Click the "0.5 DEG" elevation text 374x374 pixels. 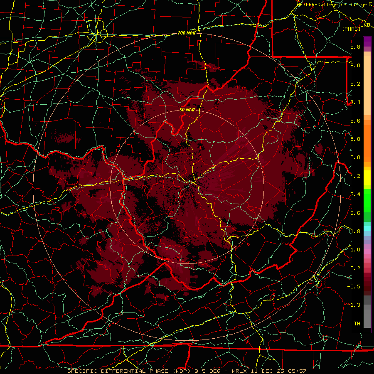tap(207, 371)
